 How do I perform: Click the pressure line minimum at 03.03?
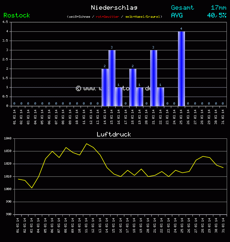point(32,188)
